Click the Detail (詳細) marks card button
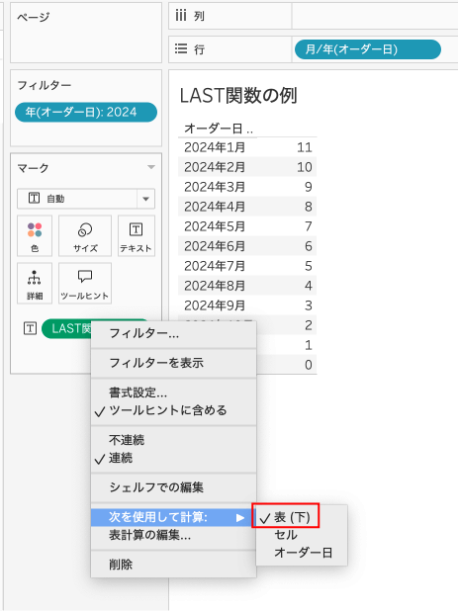Screen dimensions: 459x611 click(35, 284)
